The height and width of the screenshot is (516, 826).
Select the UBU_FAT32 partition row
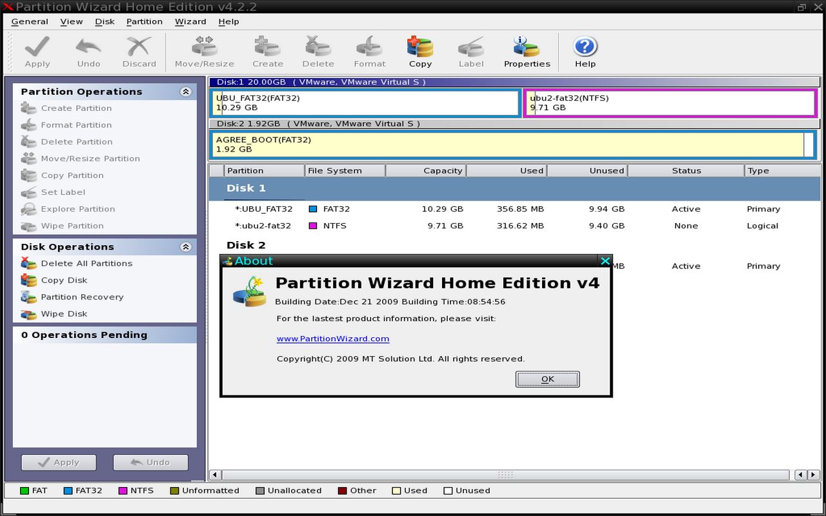pyautogui.click(x=263, y=209)
